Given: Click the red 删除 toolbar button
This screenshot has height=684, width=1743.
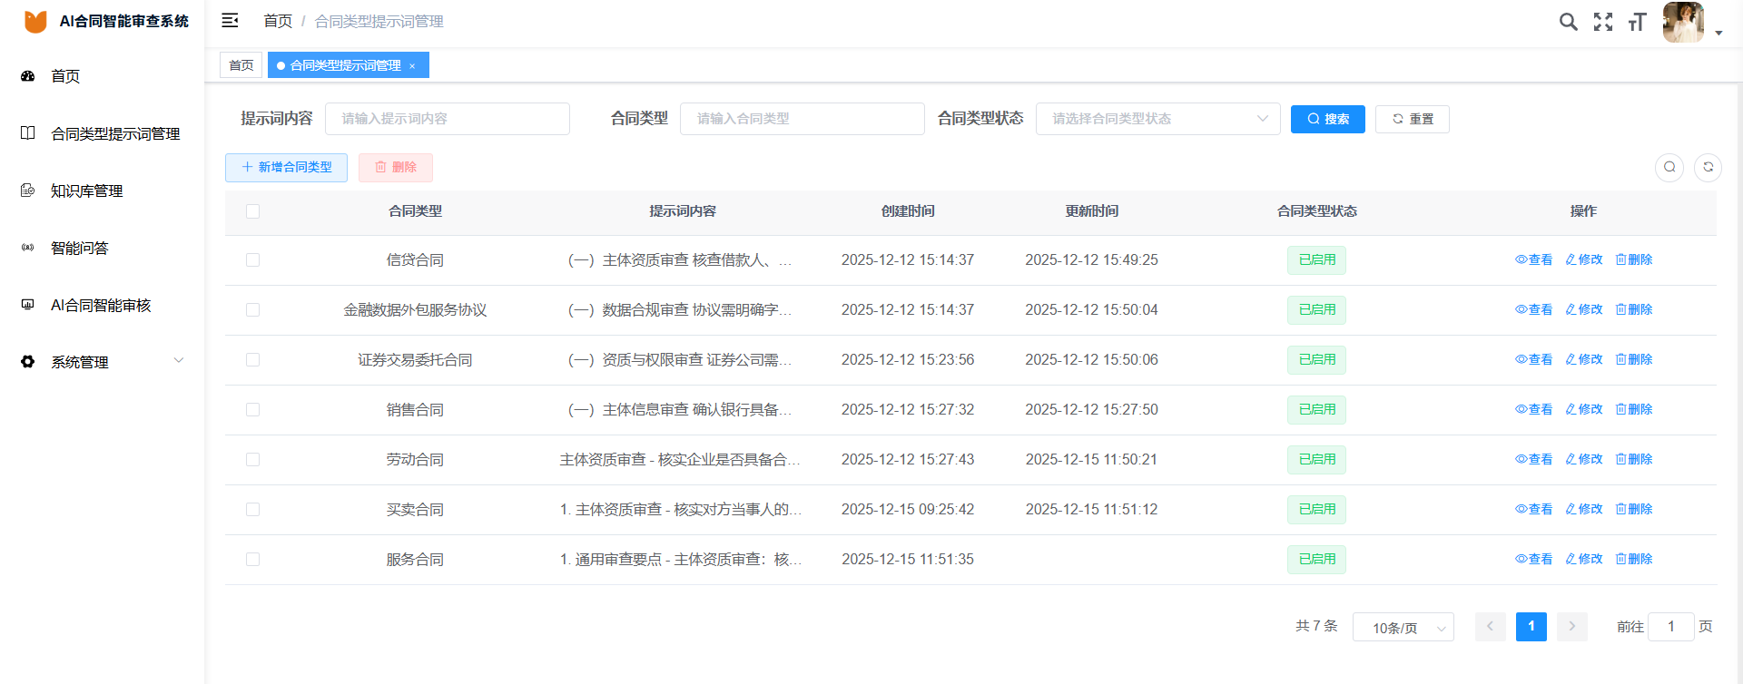Looking at the screenshot, I should (396, 168).
